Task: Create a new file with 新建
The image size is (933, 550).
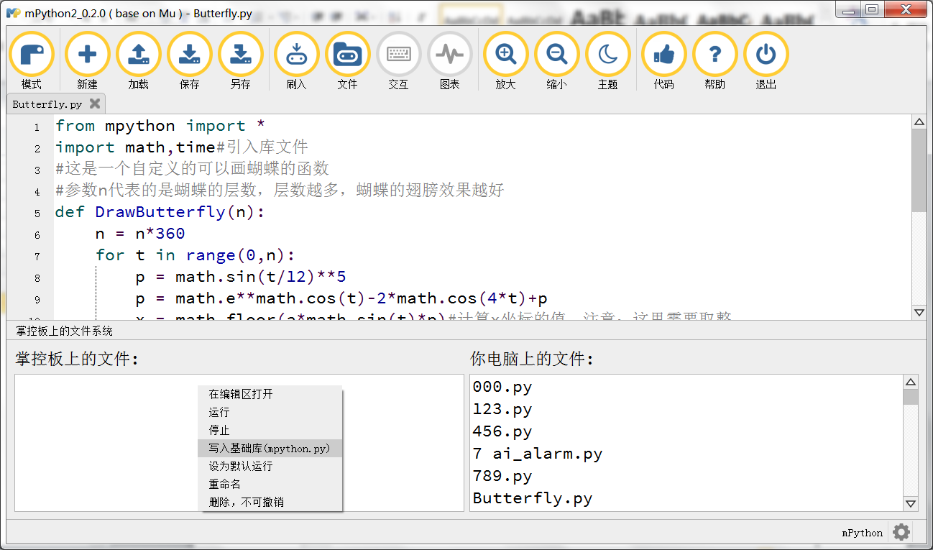Action: tap(88, 55)
